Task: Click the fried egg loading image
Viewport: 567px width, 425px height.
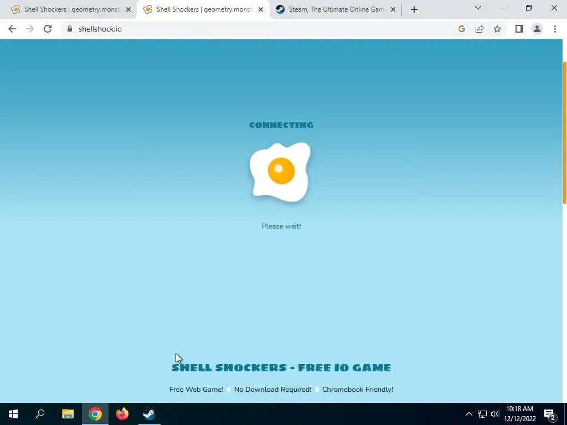Action: (280, 172)
